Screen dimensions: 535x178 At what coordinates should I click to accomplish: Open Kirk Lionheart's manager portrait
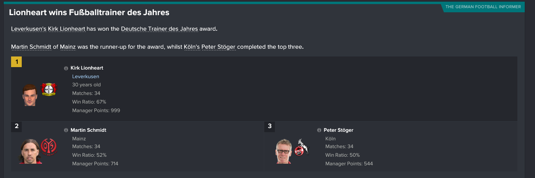(30, 95)
